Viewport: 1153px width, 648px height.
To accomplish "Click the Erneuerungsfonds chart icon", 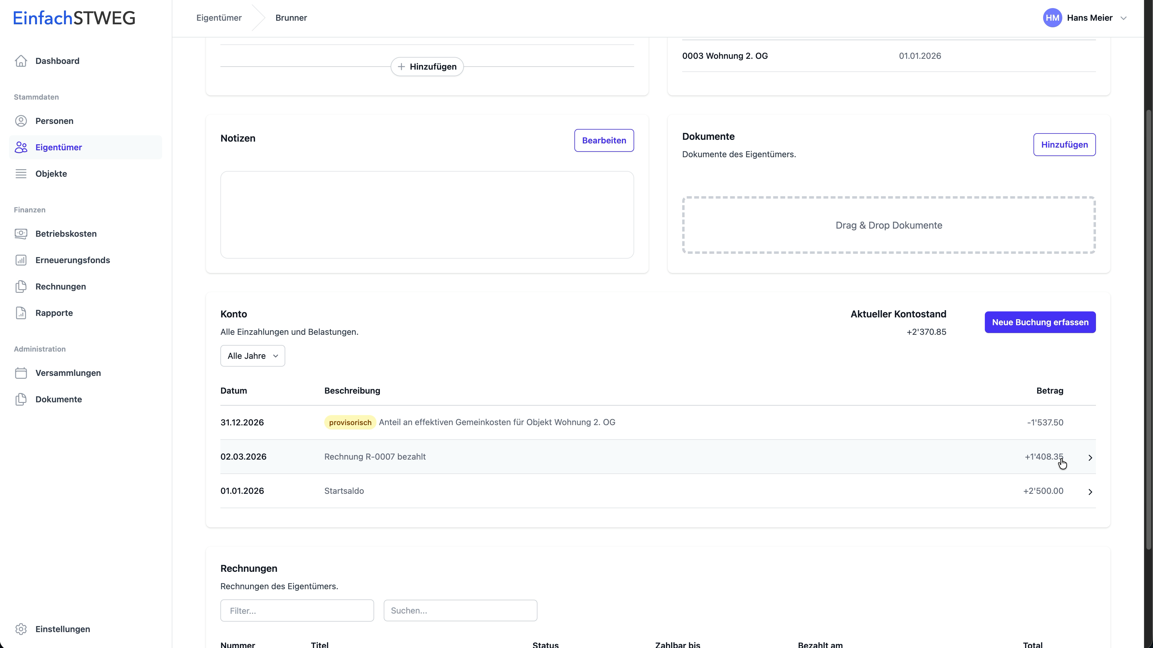I will [21, 260].
